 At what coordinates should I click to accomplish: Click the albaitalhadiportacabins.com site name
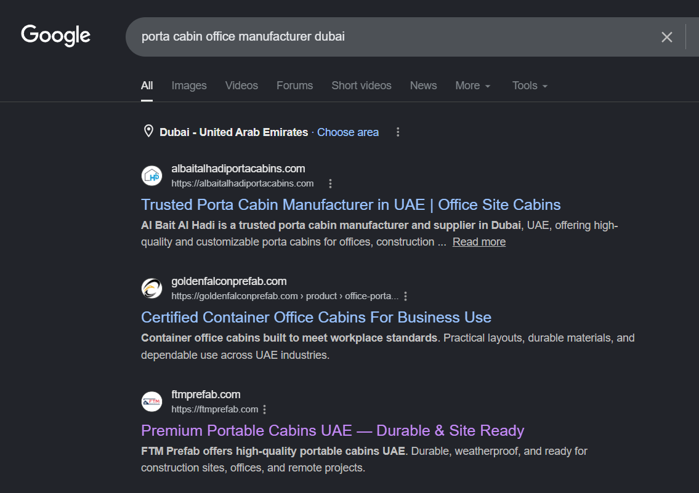(238, 169)
